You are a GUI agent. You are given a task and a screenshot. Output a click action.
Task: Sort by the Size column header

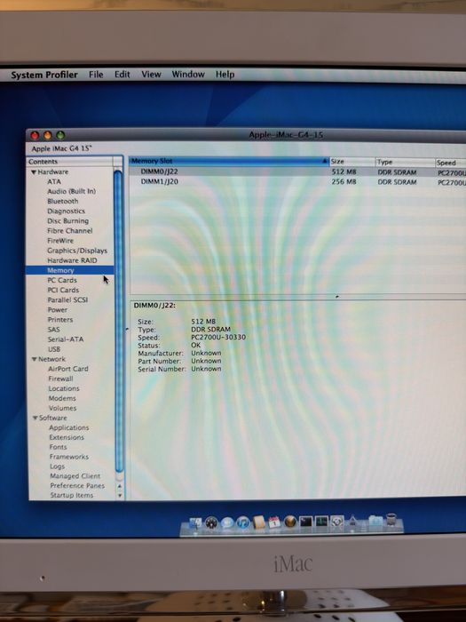[352, 162]
